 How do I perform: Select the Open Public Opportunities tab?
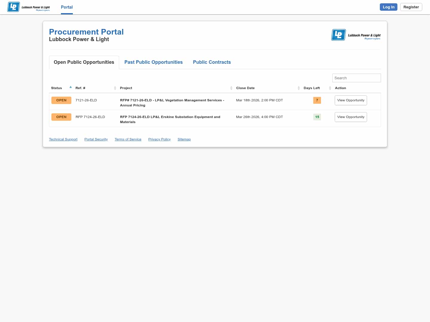click(x=84, y=62)
